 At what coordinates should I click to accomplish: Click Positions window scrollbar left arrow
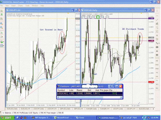[58, 97]
